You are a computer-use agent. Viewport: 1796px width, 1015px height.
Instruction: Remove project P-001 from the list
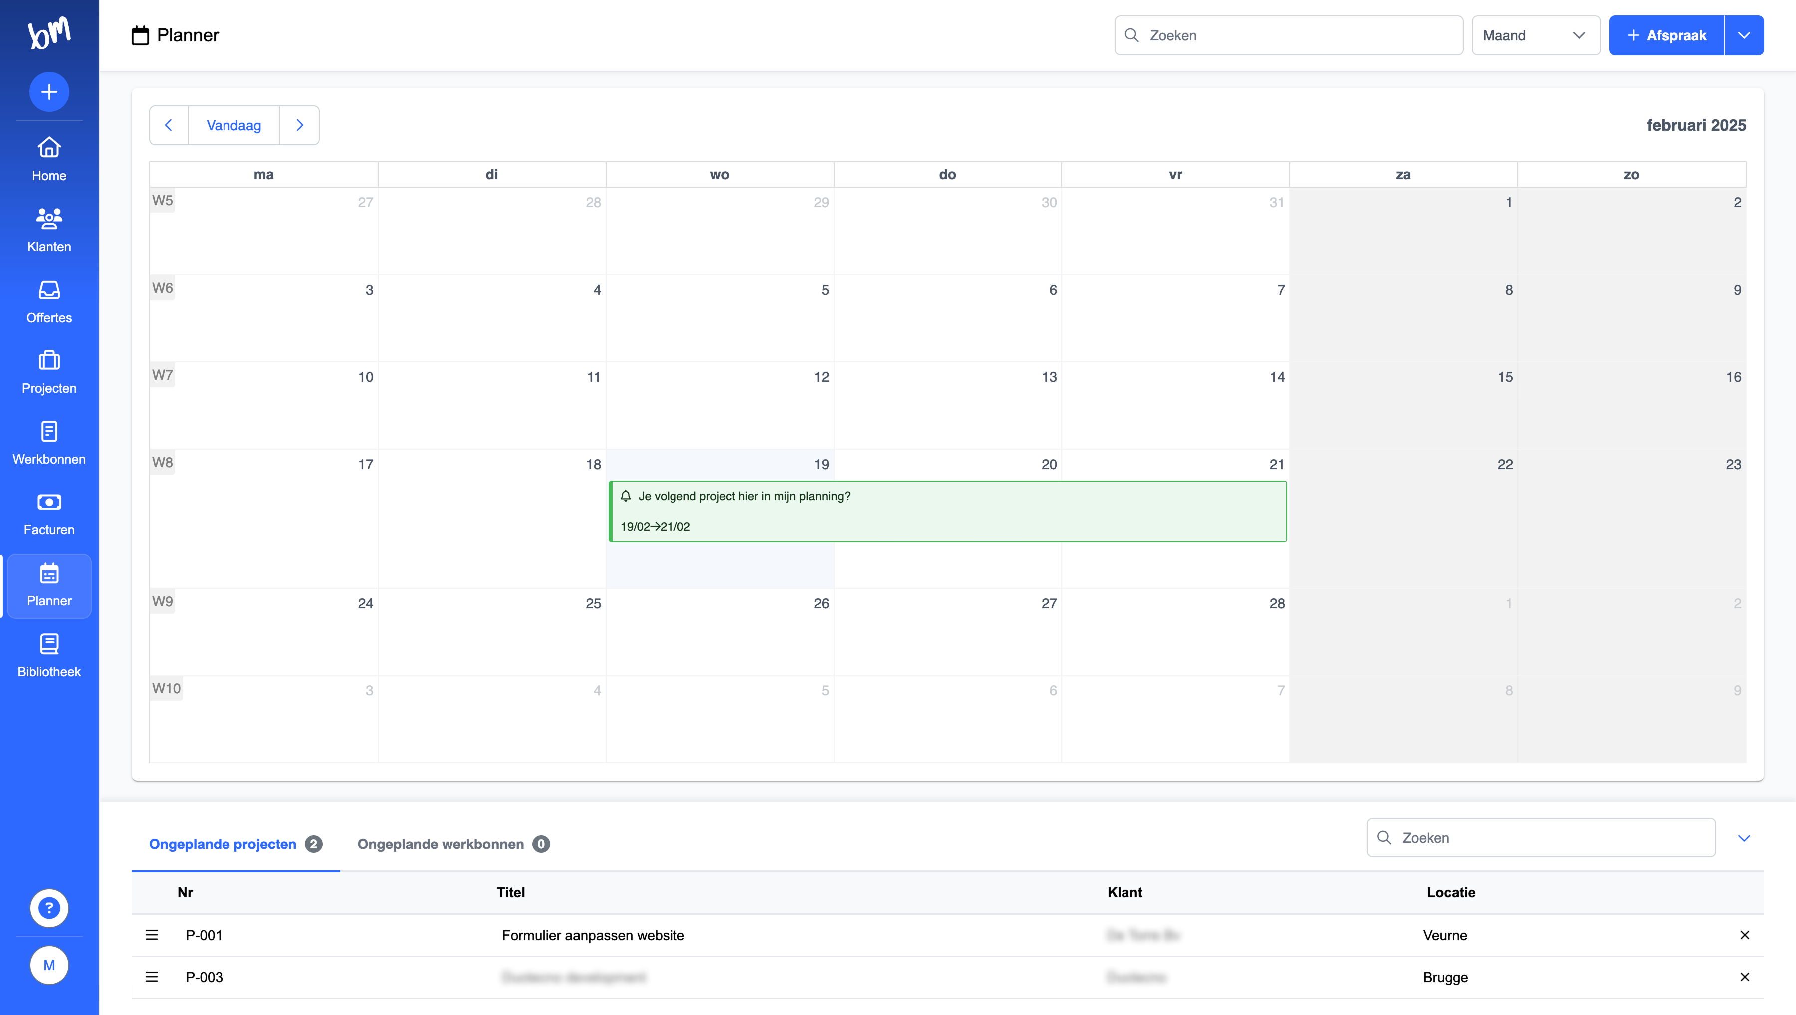click(x=1745, y=936)
